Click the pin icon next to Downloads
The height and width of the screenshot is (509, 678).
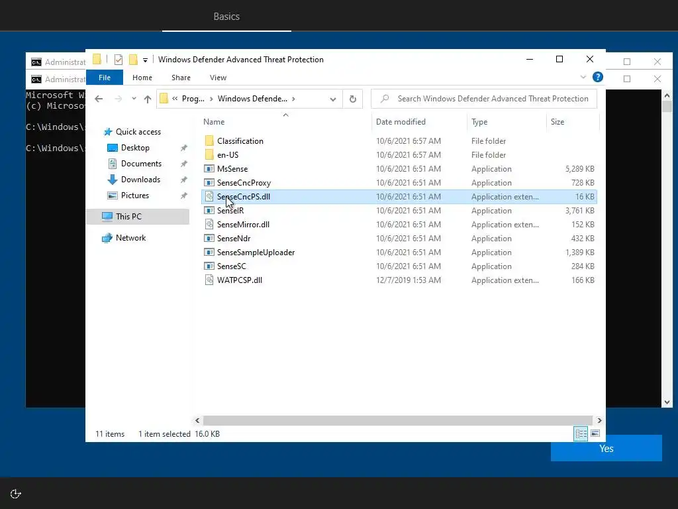(184, 180)
